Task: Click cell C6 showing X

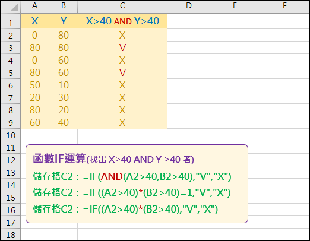Action: (x=122, y=85)
